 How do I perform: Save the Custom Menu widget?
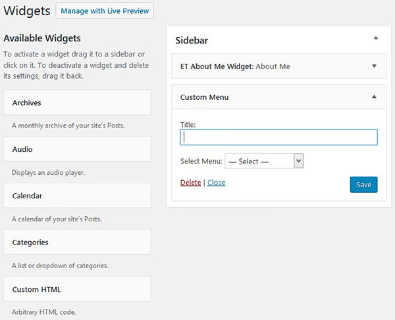point(363,185)
